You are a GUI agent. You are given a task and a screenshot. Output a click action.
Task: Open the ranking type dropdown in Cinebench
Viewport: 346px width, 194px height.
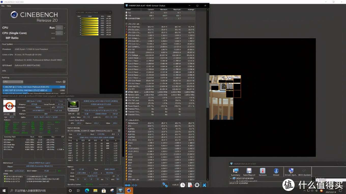click(13, 82)
